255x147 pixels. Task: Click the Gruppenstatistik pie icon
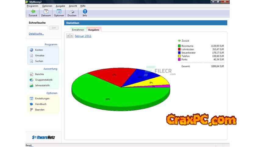tap(31, 80)
